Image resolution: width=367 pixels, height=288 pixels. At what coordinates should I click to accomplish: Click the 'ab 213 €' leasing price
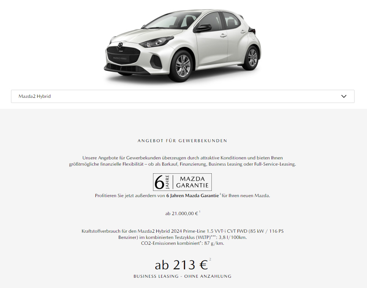point(181,265)
